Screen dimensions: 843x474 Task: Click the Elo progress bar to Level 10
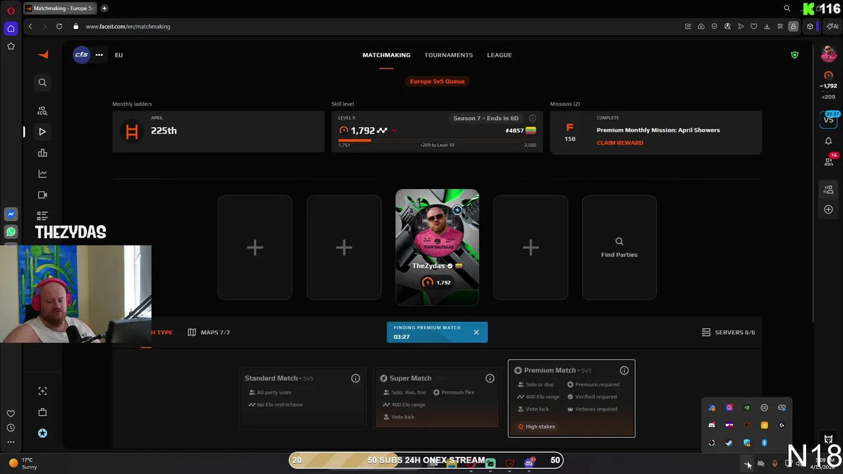pyautogui.click(x=437, y=140)
